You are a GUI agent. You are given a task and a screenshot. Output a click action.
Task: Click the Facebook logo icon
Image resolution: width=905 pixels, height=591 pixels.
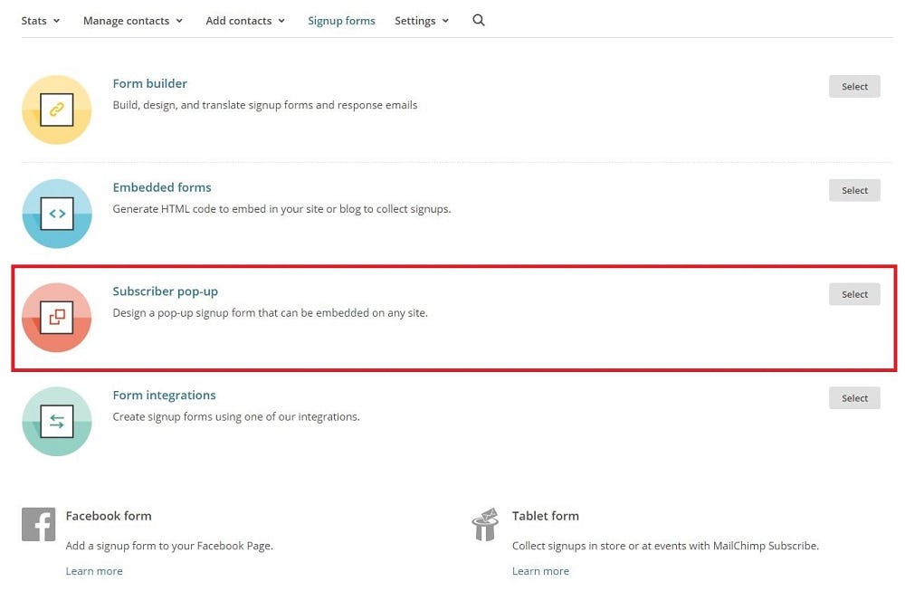tap(39, 524)
